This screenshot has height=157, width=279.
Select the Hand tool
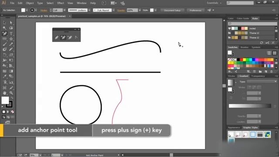4,93
